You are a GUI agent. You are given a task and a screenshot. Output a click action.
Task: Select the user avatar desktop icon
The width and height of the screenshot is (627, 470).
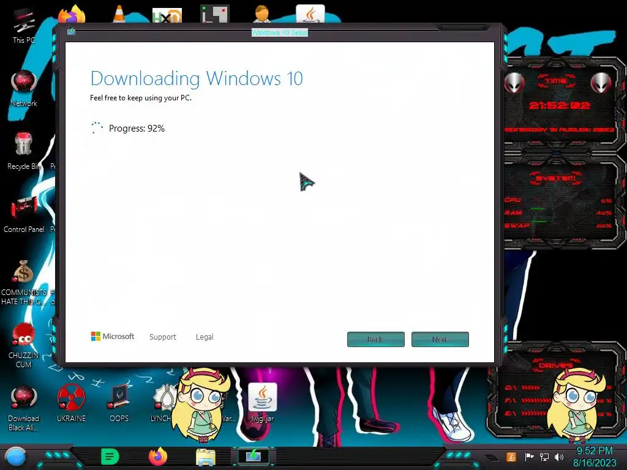(x=262, y=15)
